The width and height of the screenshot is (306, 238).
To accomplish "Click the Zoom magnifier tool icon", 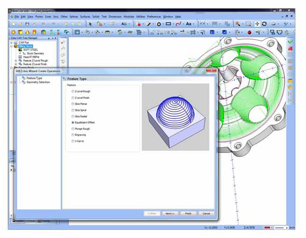I will click(238, 24).
